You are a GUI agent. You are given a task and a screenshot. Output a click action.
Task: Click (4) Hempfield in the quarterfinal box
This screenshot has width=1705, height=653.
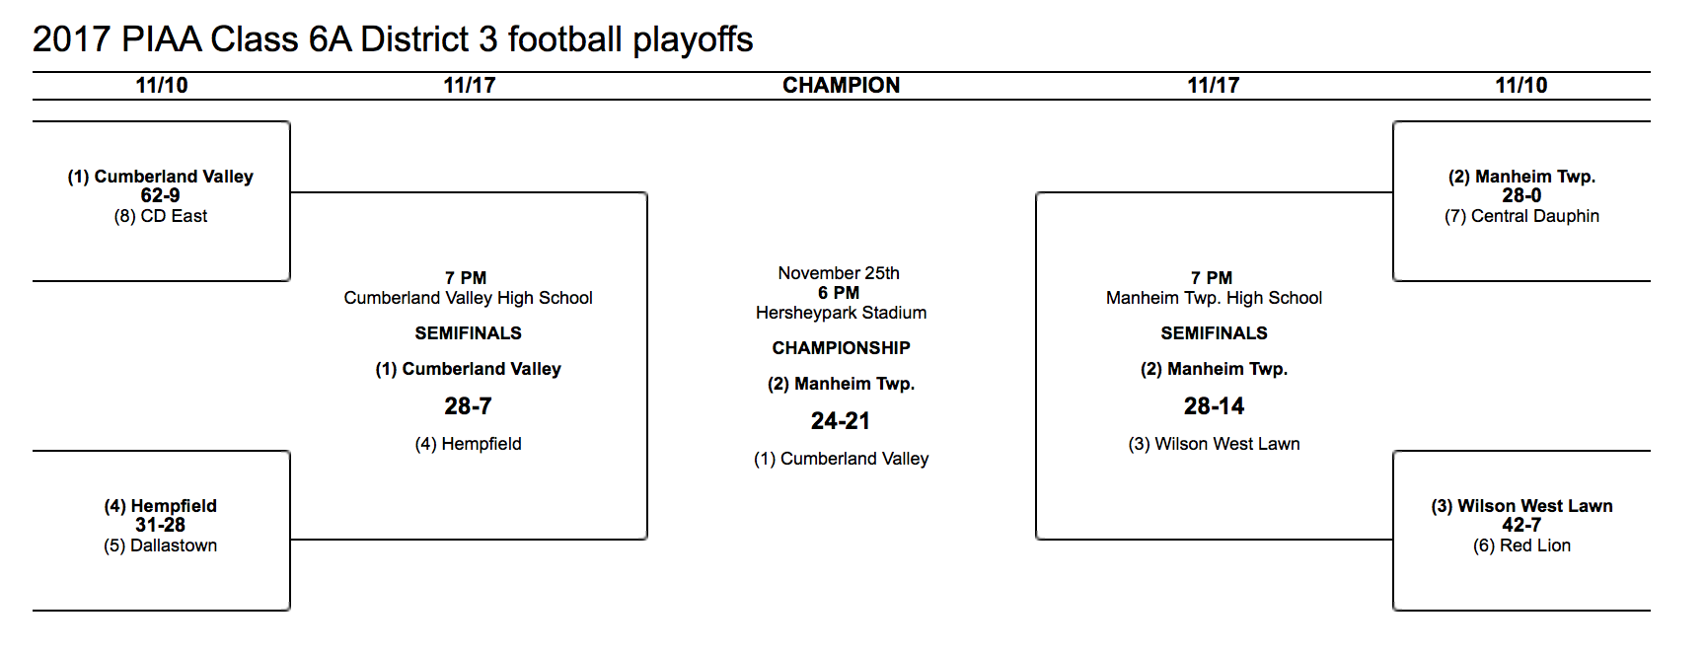160,506
